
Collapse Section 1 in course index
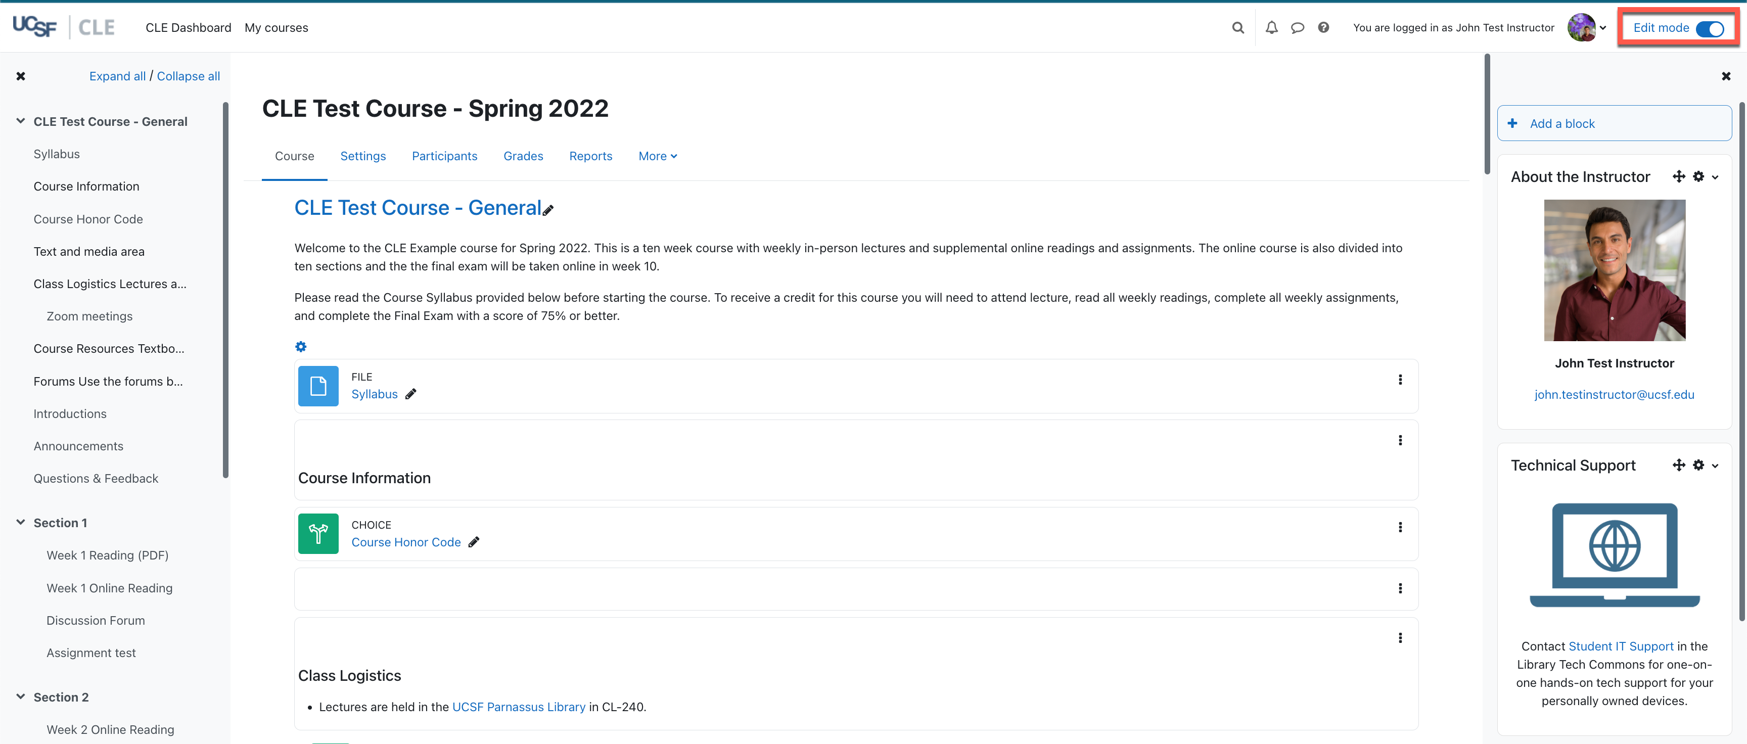[20, 523]
